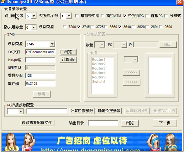Select Router2 in the 设备 list
Image resolution: width=184 pixels, height=152 pixels.
99,64
